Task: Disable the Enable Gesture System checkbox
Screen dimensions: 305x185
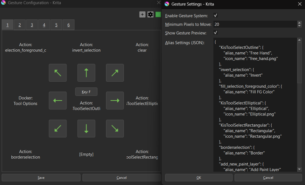Action: 216,16
